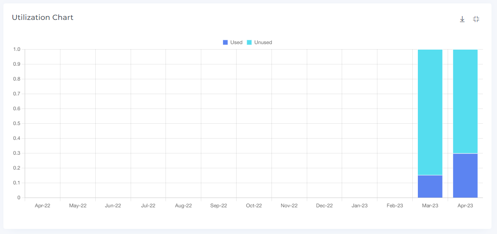This screenshot has height=234, width=497.
Task: Click the Jan-23 x-axis label
Action: tap(360, 206)
